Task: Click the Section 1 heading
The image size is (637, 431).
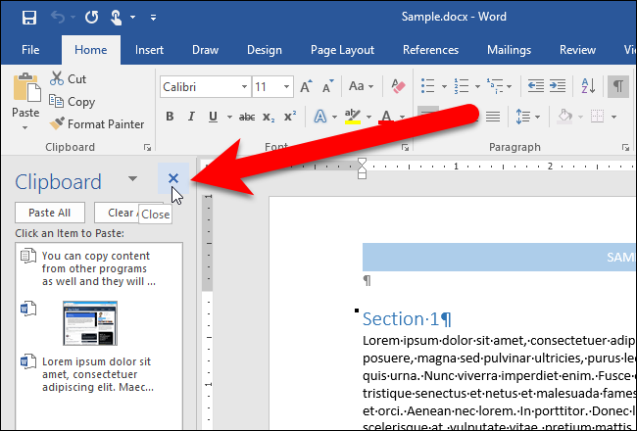Action: pos(407,319)
